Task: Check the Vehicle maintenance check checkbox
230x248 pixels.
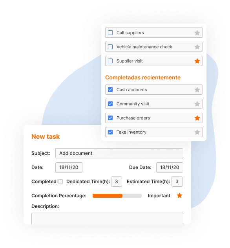Action: coord(110,47)
